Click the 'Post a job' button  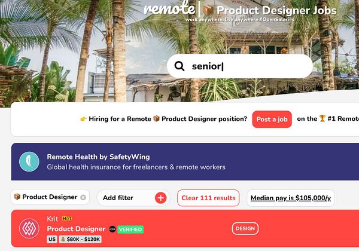tap(272, 119)
